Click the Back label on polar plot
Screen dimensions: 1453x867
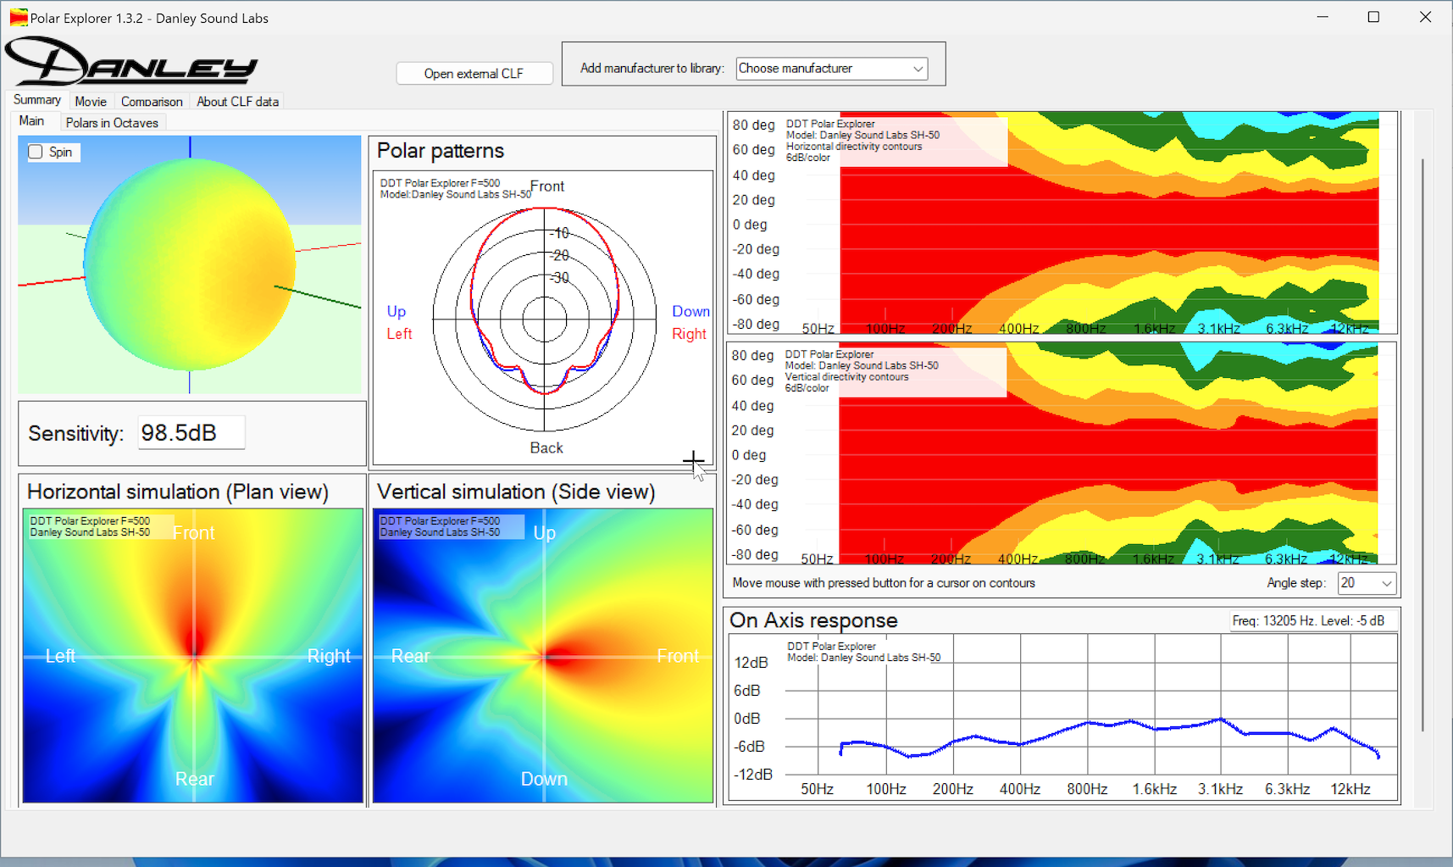coord(546,448)
